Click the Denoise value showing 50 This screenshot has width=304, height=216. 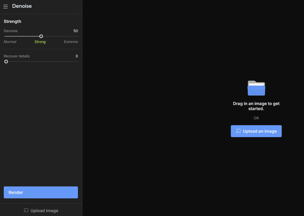click(76, 31)
